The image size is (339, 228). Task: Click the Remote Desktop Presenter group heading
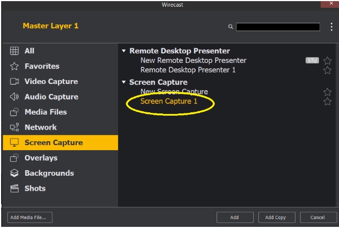(179, 51)
